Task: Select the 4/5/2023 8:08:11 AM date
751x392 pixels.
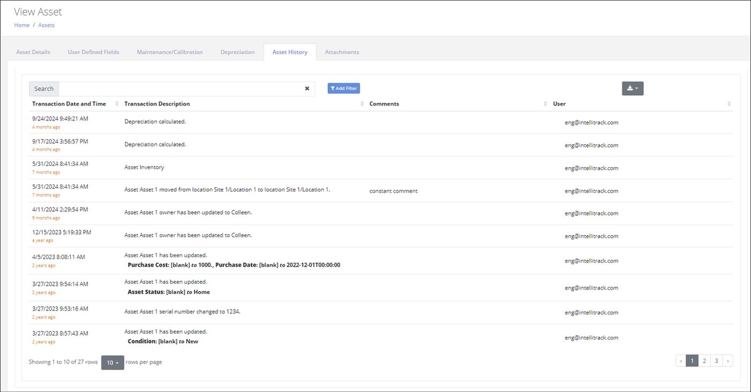Action: [58, 257]
